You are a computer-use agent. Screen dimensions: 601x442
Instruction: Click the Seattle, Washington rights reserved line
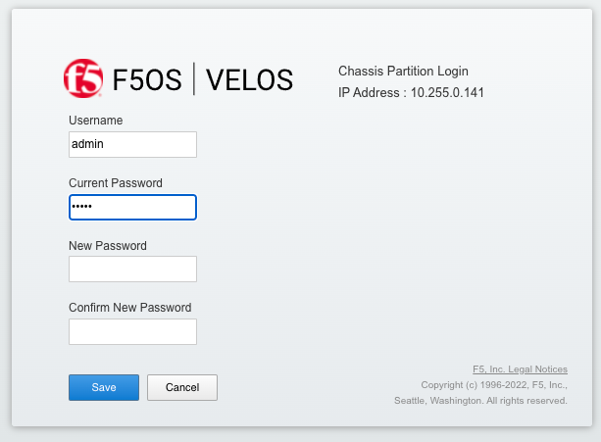pos(480,401)
